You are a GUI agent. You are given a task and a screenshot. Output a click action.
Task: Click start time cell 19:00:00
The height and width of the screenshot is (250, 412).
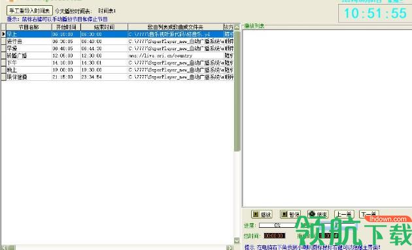coord(66,70)
